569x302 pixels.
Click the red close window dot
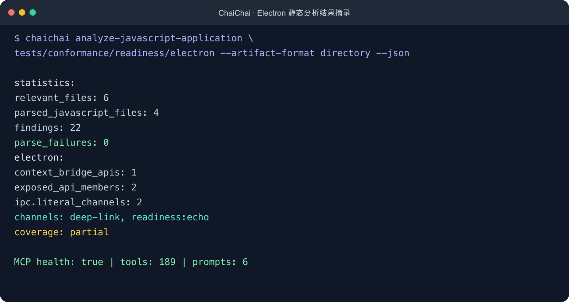11,12
